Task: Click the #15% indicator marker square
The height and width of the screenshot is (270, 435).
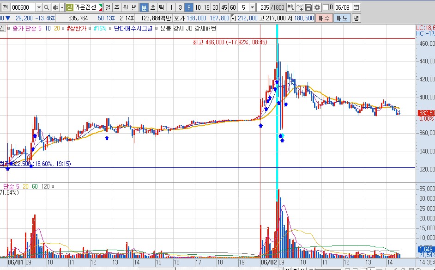Action: pos(91,28)
